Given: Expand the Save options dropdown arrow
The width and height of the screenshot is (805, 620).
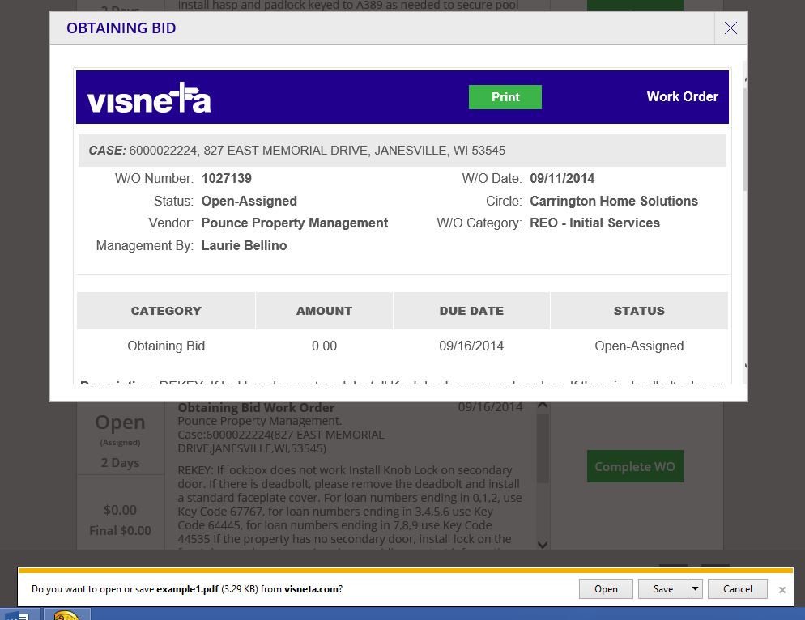Looking at the screenshot, I should 695,589.
